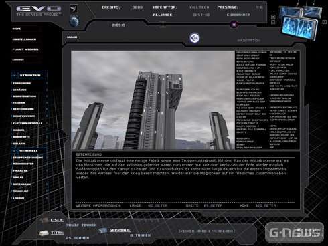Open the Eisen resource link
This screenshot has width=328, height=246.
pyautogui.click(x=57, y=220)
